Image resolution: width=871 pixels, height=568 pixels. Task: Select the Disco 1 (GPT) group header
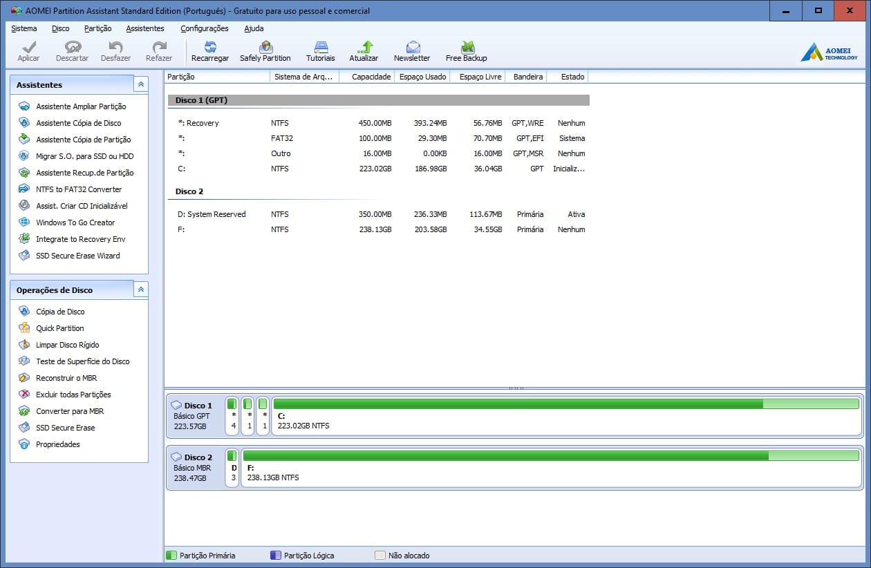(378, 100)
